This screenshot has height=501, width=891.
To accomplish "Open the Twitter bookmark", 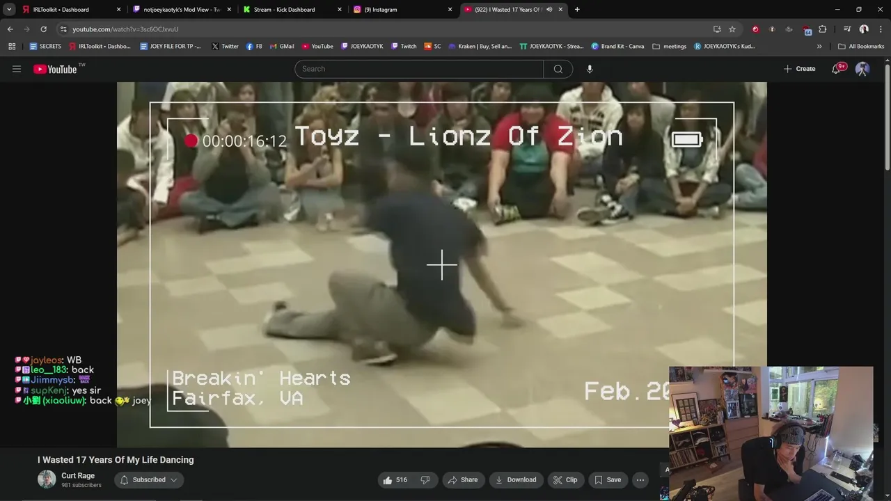I will [x=224, y=46].
